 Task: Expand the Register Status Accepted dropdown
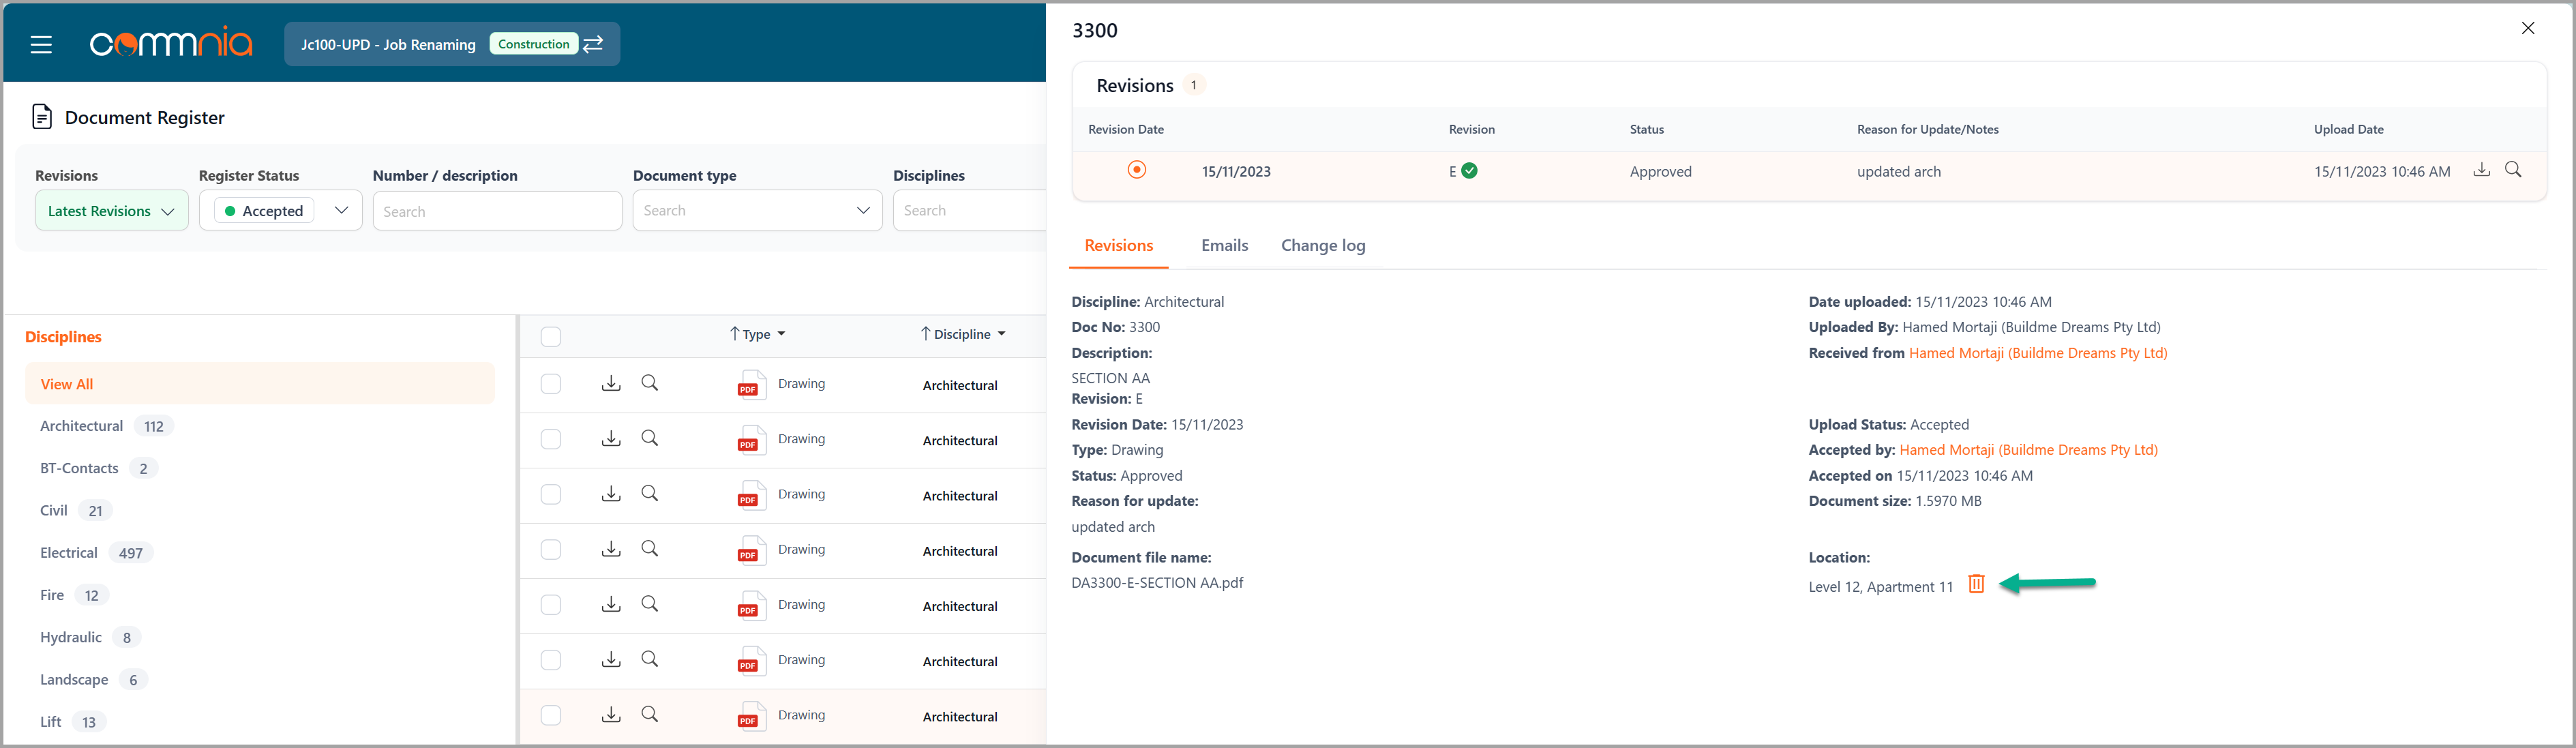click(341, 211)
